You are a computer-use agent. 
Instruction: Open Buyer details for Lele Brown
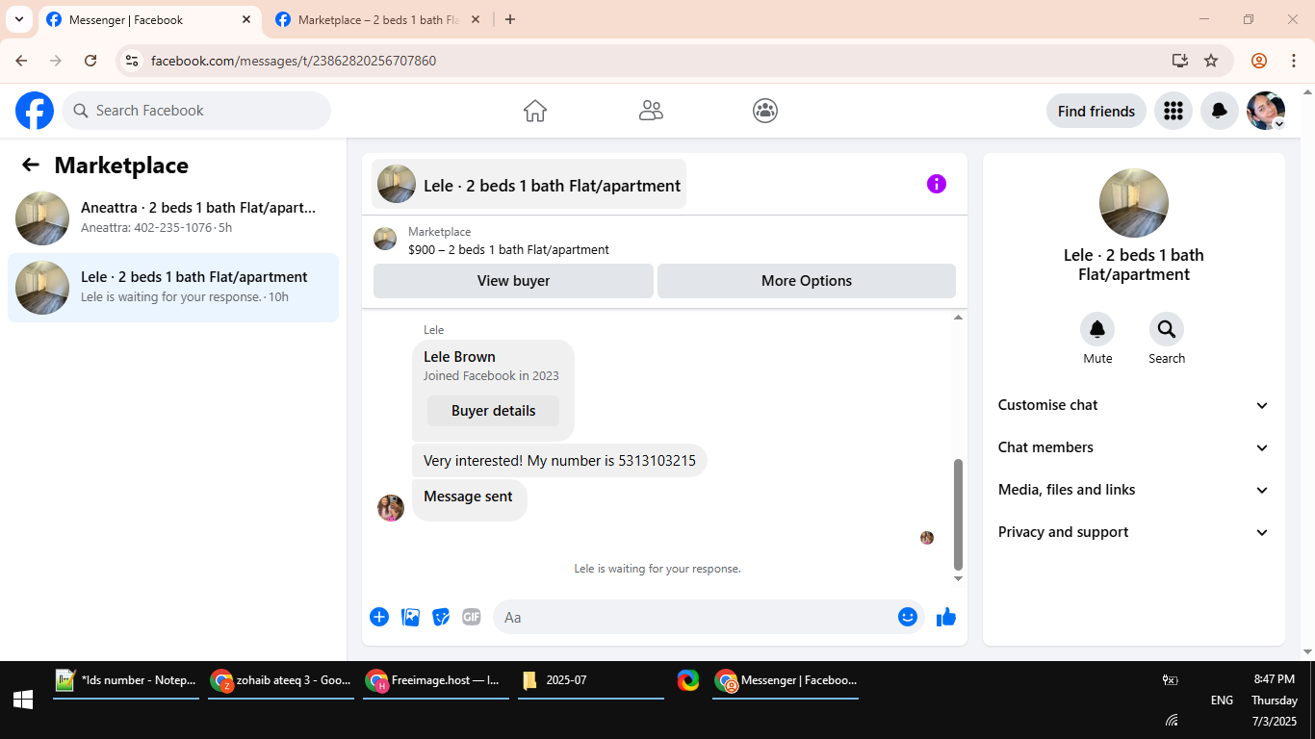[x=493, y=411]
